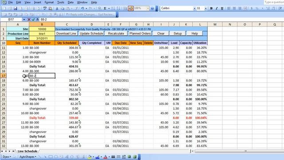The width and height of the screenshot is (284, 160).
Task: Open the Zoom percentage dropdown
Action: tap(148, 8)
